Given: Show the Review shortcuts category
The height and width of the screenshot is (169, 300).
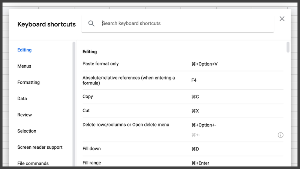Looking at the screenshot, I should (x=24, y=115).
